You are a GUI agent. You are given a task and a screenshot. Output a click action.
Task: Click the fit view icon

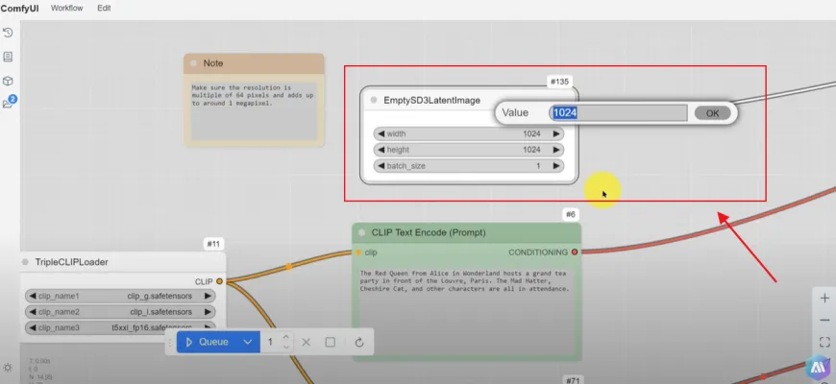tap(824, 342)
